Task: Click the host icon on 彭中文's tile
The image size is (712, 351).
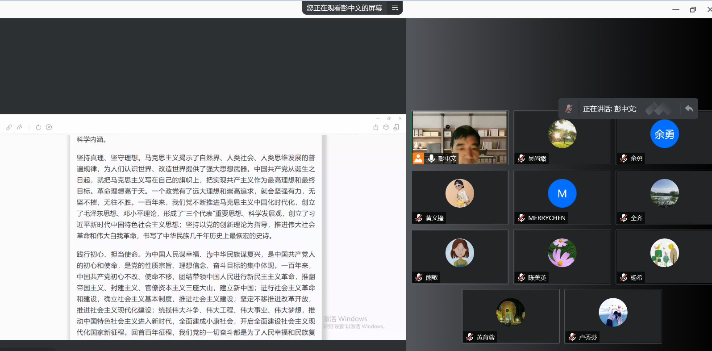Action: click(418, 158)
